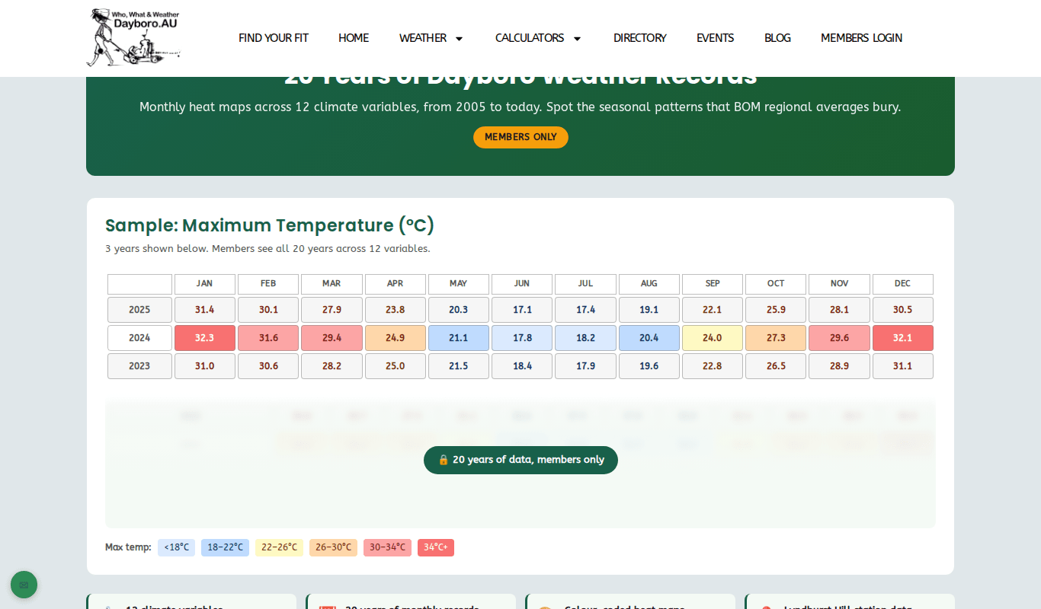
Task: Click the 2024 April cell 24.9
Action: (x=396, y=338)
